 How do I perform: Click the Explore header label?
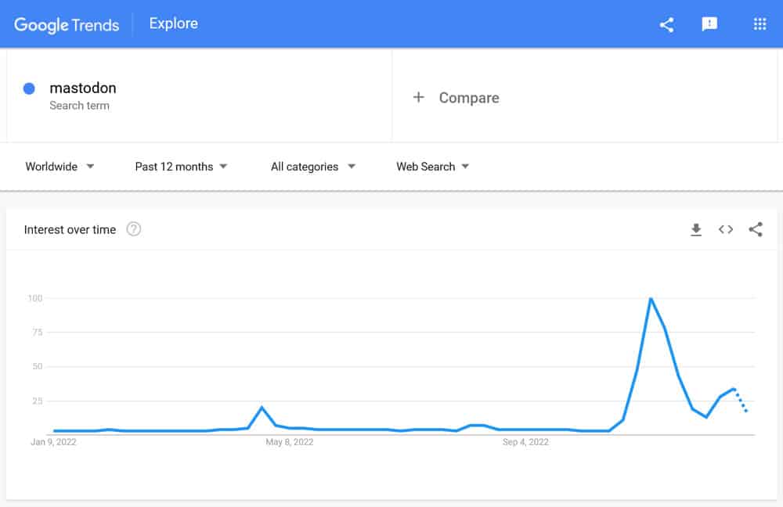[174, 23]
